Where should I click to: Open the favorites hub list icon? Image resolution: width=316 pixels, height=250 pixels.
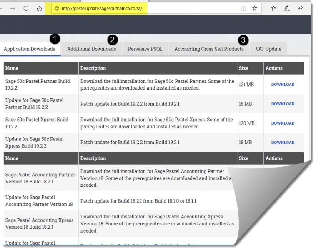(x=275, y=8)
